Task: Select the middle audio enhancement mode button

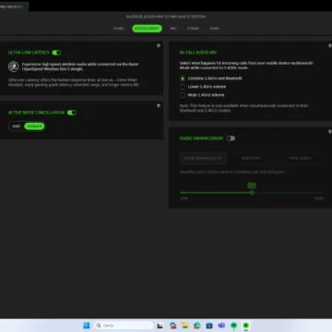Action: coord(252,159)
